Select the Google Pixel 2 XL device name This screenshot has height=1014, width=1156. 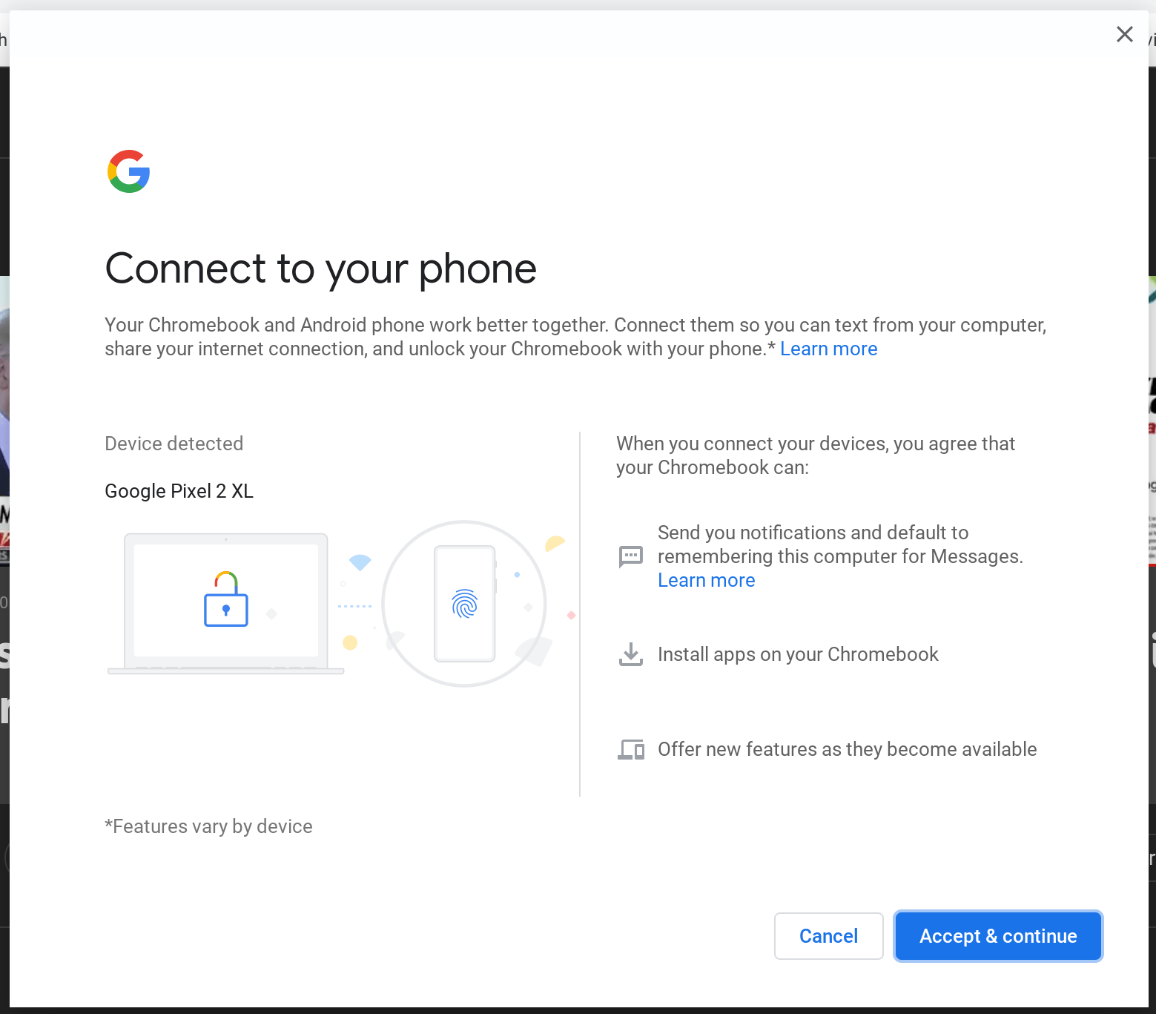[179, 491]
